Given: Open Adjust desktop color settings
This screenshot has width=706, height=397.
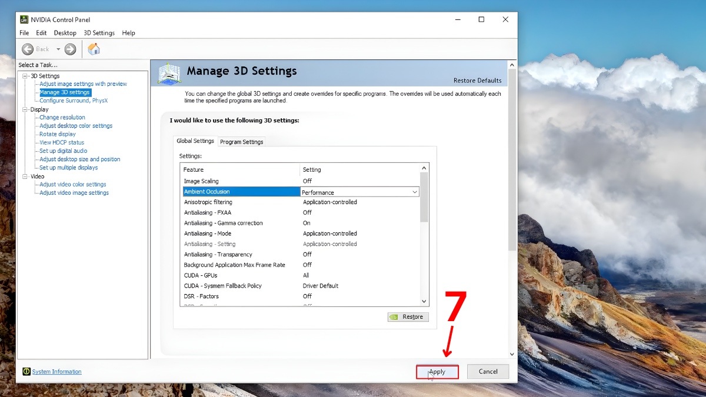Looking at the screenshot, I should (76, 126).
